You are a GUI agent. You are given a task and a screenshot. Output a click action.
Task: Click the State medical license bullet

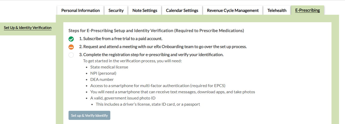click(x=109, y=67)
